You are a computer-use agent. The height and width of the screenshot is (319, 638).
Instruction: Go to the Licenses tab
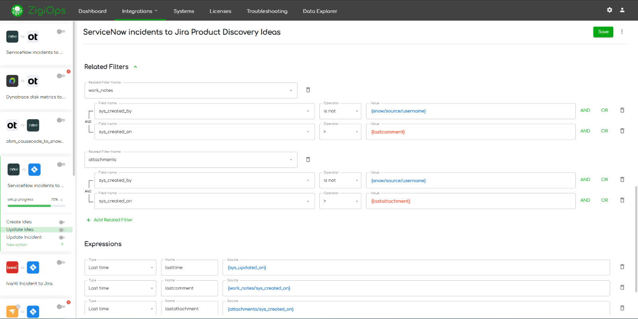221,11
